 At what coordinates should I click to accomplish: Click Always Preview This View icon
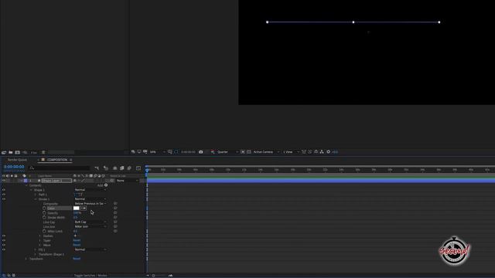pos(133,152)
